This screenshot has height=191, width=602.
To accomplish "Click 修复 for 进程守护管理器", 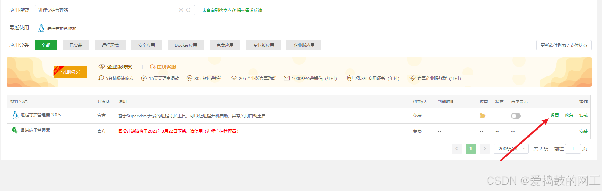I will (569, 116).
